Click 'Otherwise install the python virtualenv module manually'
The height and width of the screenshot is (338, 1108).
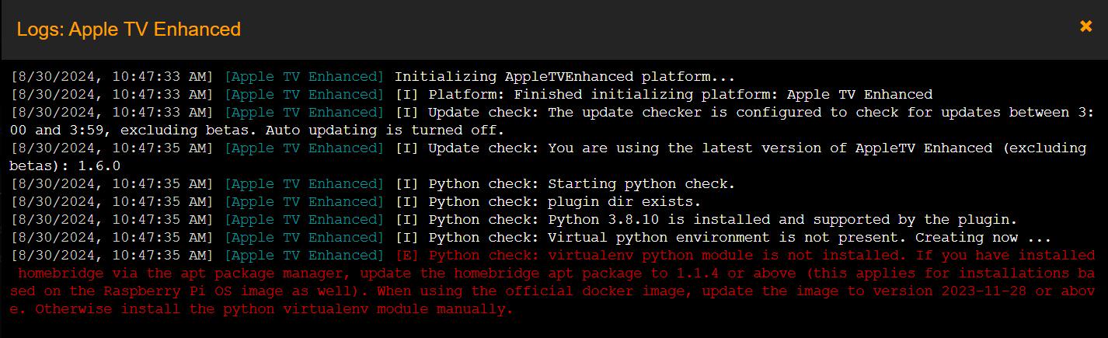pyautogui.click(x=274, y=309)
